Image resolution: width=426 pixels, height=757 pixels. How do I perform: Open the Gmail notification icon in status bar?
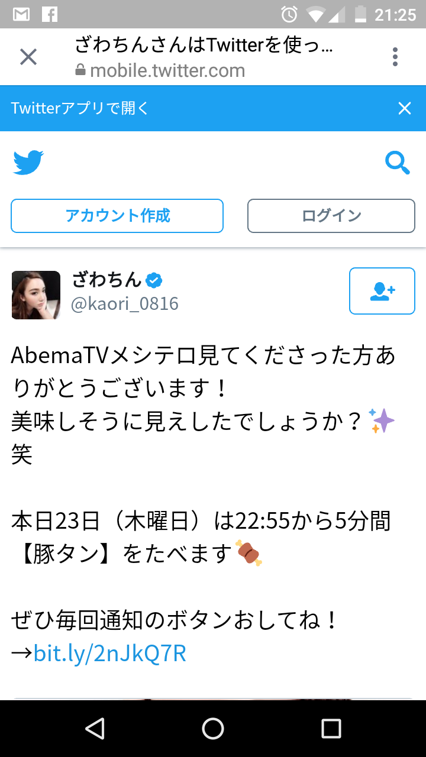pos(21,14)
